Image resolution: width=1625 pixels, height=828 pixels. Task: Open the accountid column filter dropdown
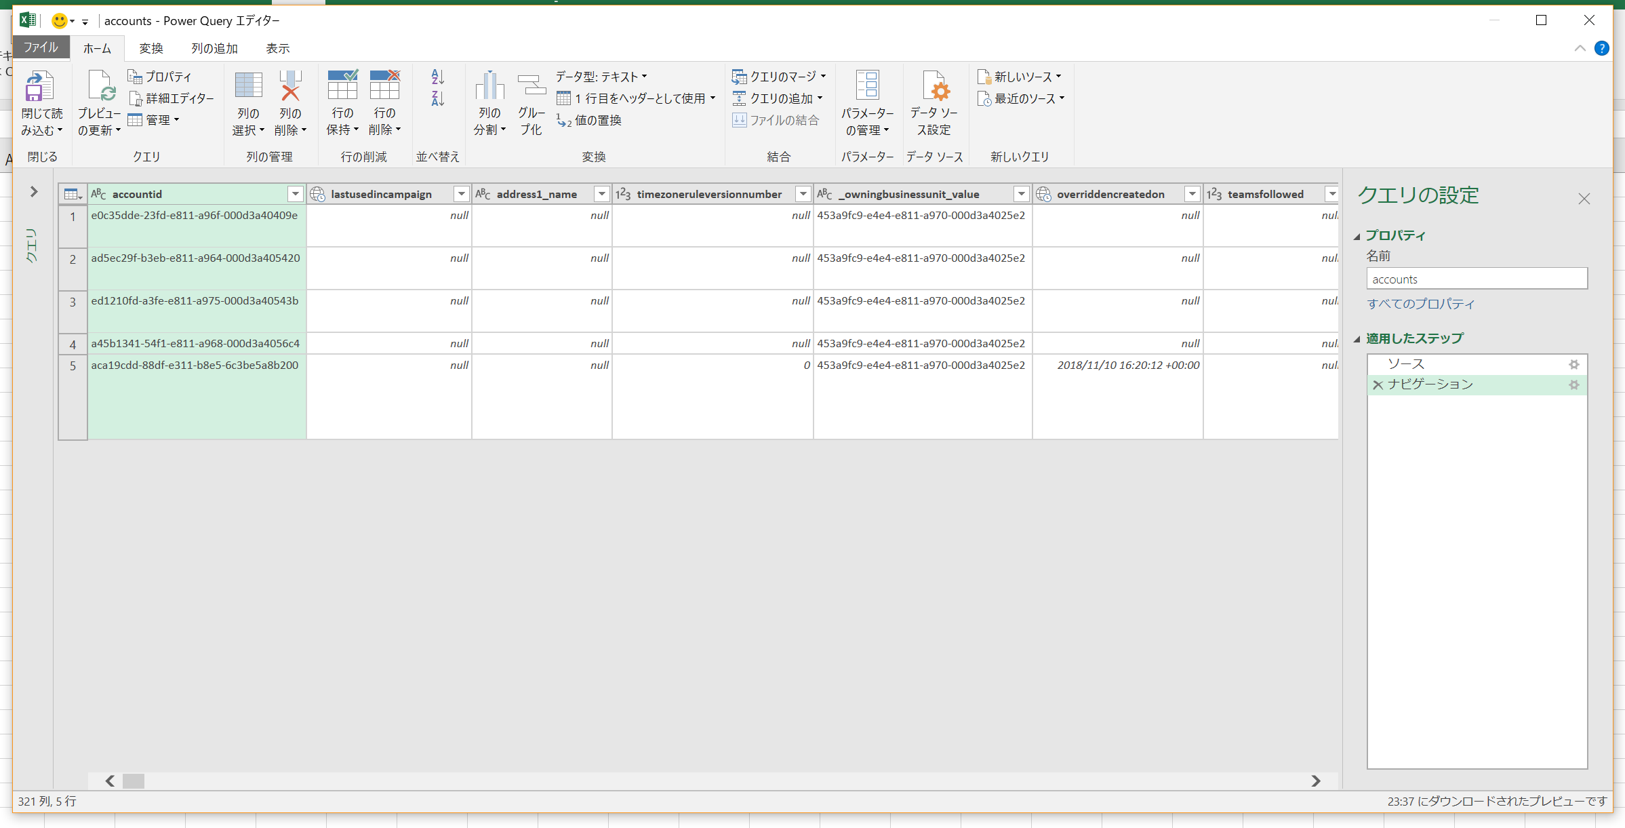pos(295,194)
